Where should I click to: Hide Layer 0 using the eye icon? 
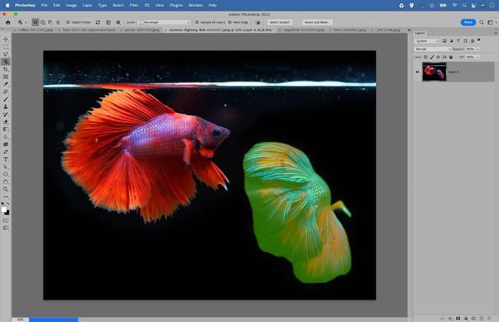point(418,72)
